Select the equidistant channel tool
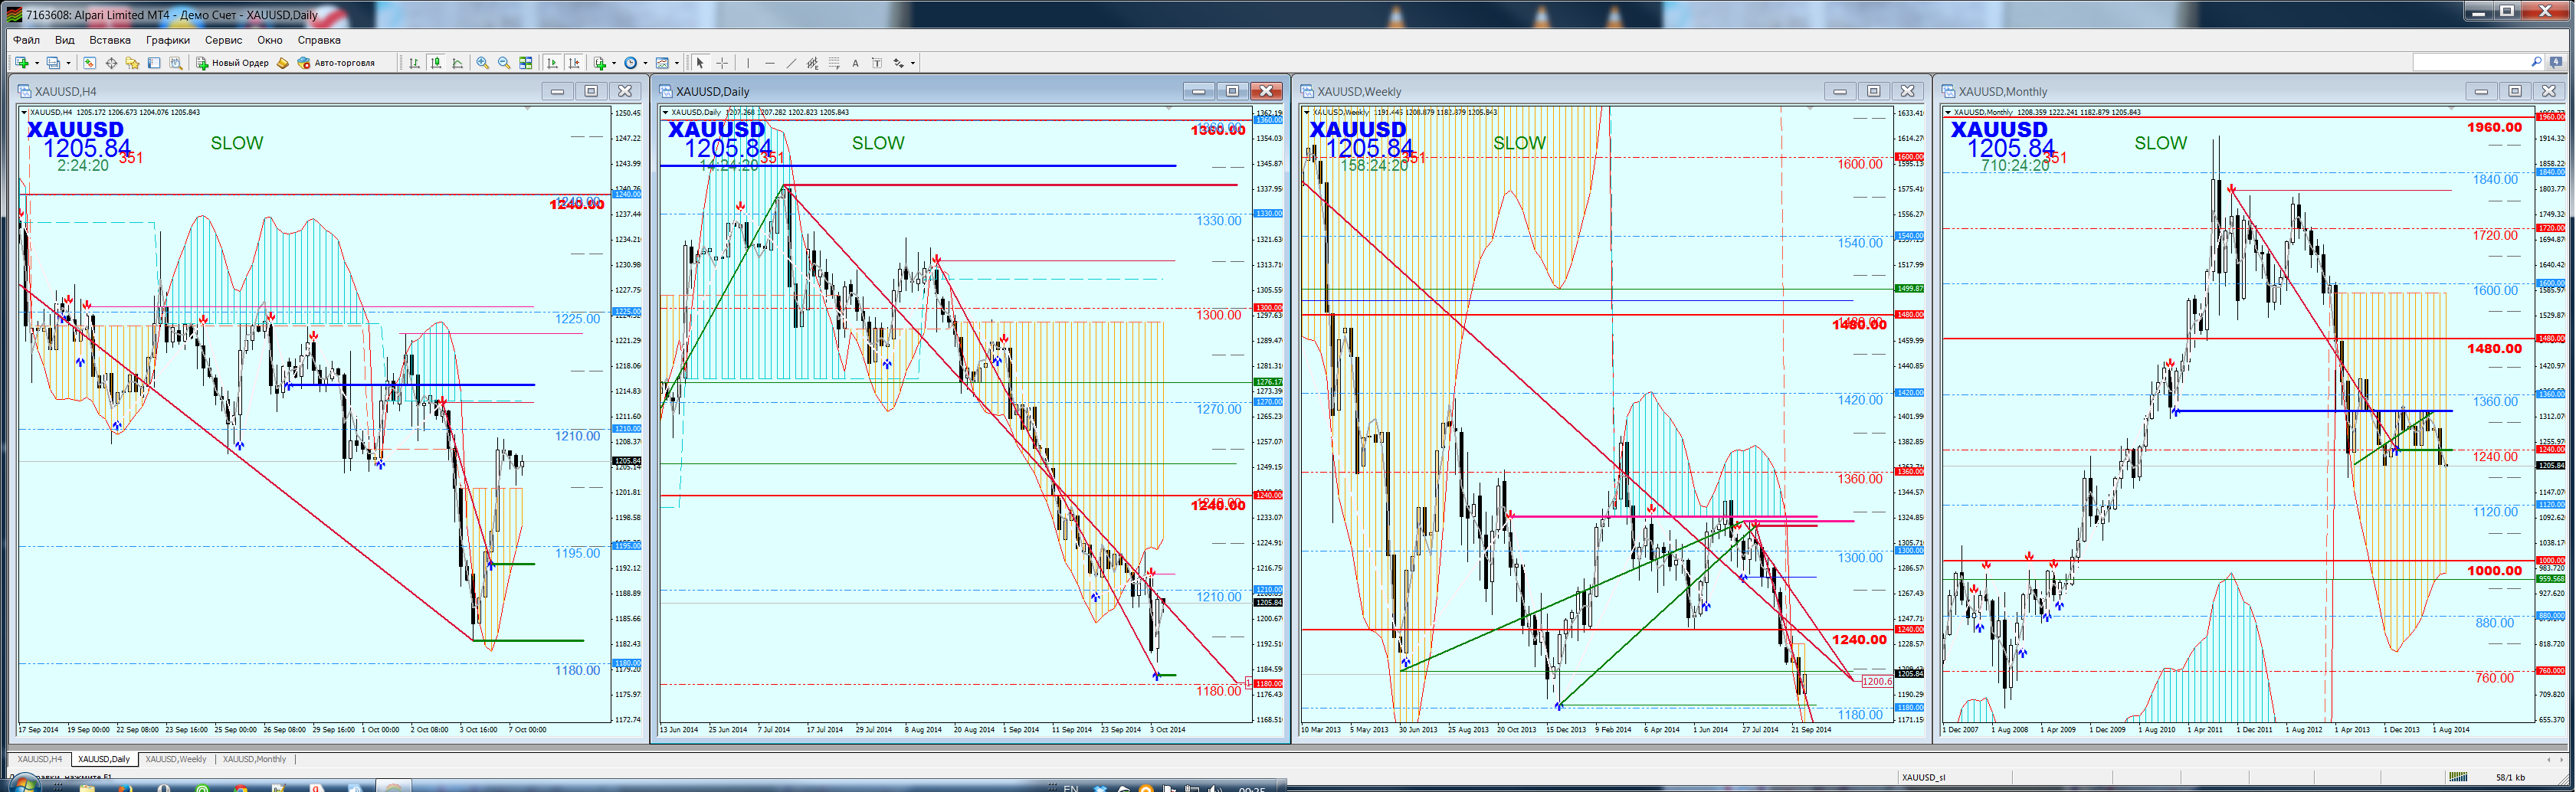 coord(813,63)
